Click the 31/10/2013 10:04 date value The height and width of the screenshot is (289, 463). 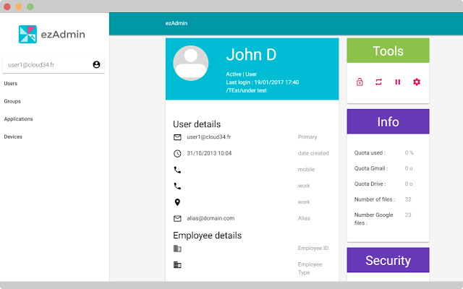point(209,153)
